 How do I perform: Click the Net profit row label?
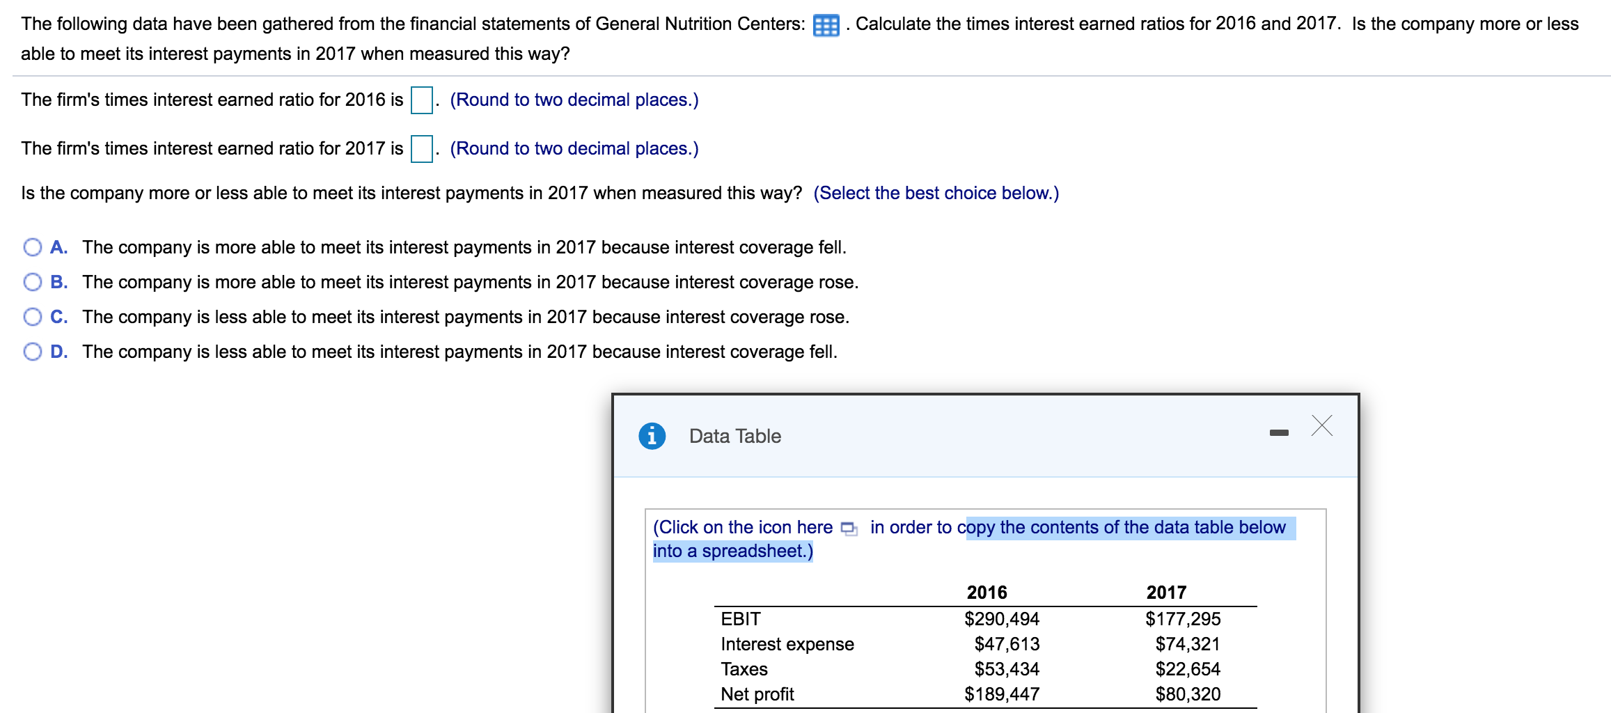click(757, 694)
